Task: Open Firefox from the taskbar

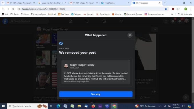Action: (x=93, y=106)
